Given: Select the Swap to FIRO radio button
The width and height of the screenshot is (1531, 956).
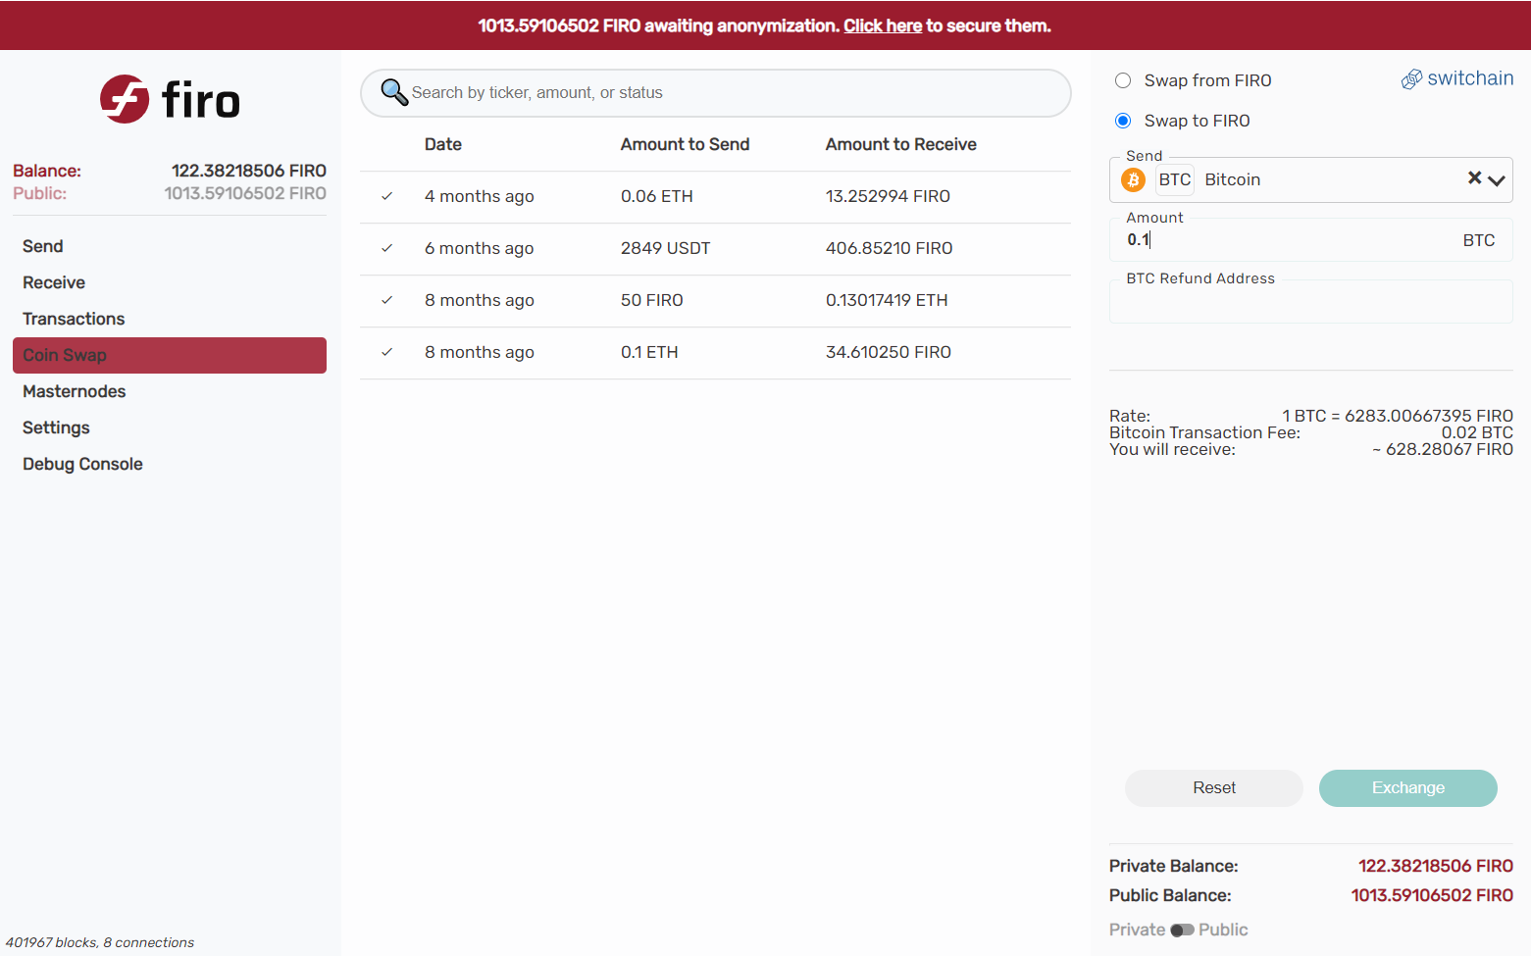Looking at the screenshot, I should pyautogui.click(x=1123, y=121).
